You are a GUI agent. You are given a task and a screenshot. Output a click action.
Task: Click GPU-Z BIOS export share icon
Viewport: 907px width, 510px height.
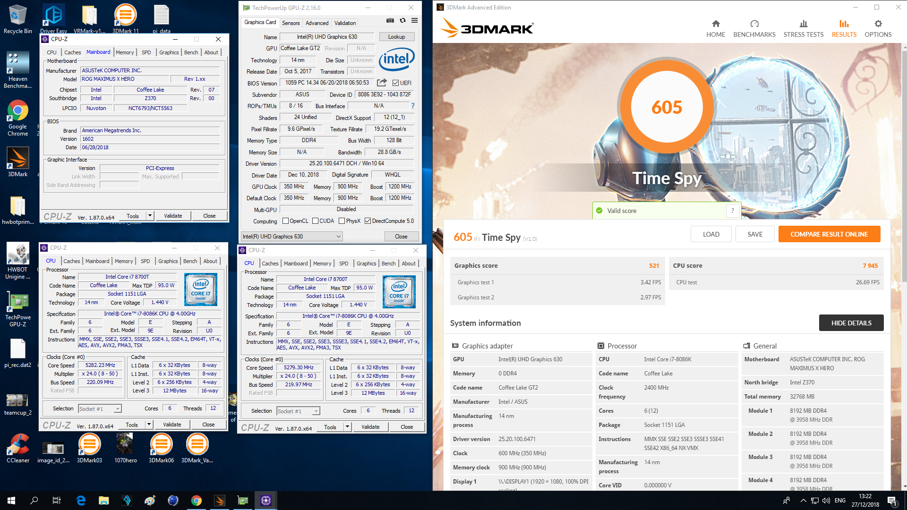(x=382, y=83)
